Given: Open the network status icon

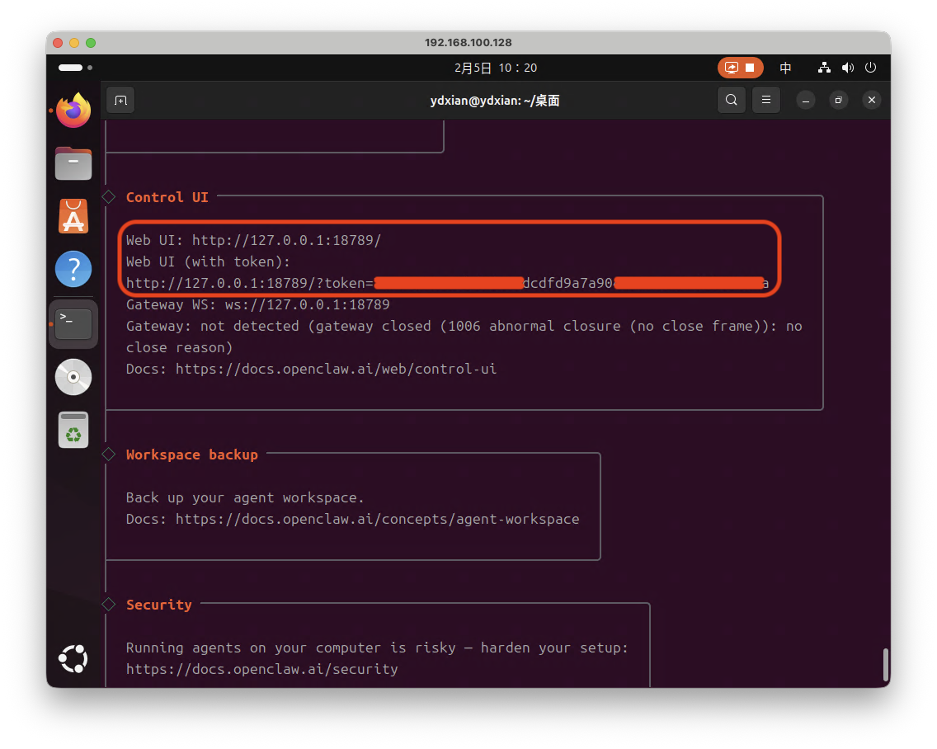Looking at the screenshot, I should point(824,68).
